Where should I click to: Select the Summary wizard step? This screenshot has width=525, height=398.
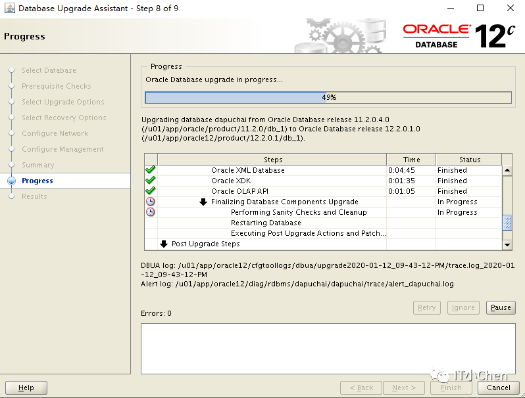(x=38, y=165)
